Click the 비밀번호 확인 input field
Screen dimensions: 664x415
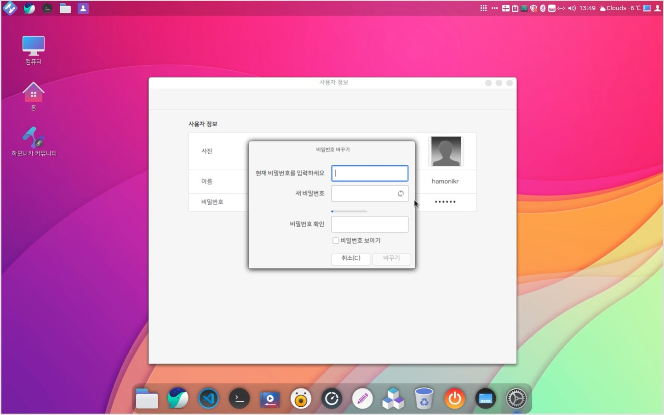(369, 224)
